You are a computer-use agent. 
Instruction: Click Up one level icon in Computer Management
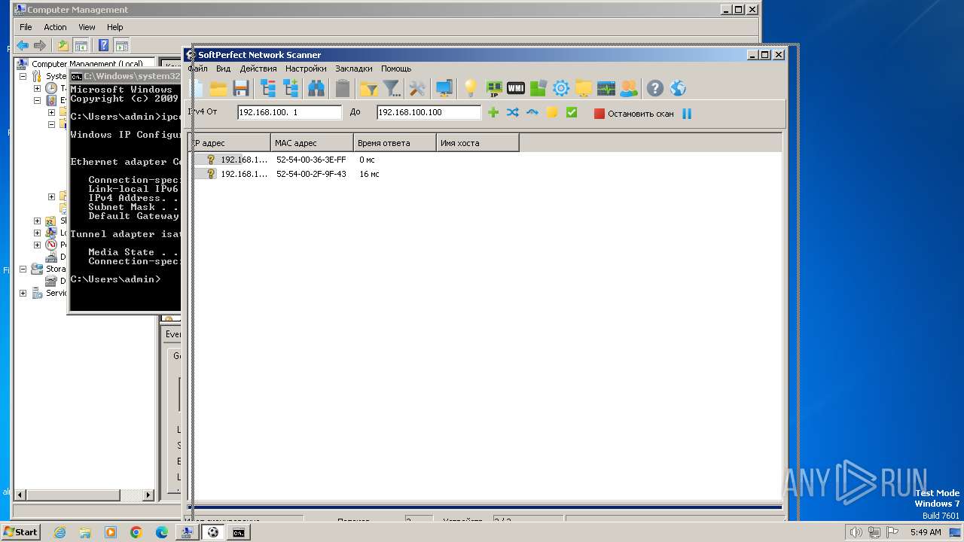click(63, 46)
